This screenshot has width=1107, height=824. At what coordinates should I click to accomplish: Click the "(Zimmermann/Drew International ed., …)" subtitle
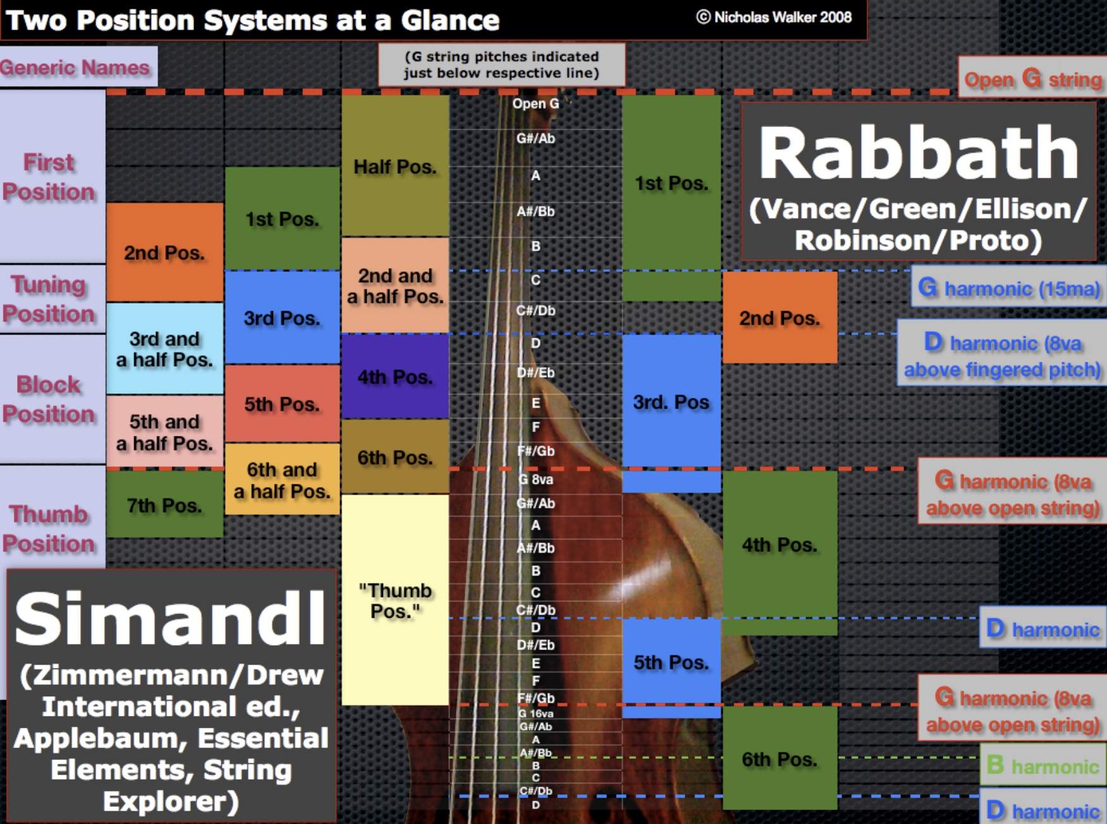171,738
